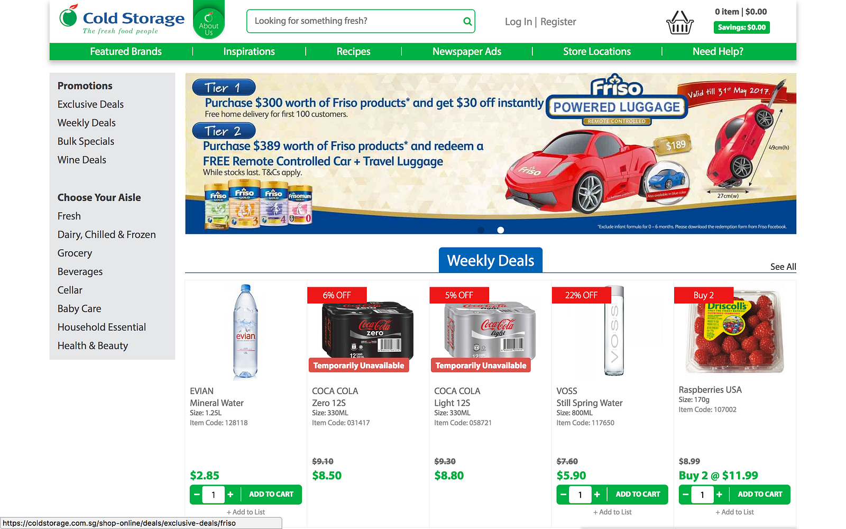Select the first banner carousel dot
The image size is (846, 529).
coord(481,230)
